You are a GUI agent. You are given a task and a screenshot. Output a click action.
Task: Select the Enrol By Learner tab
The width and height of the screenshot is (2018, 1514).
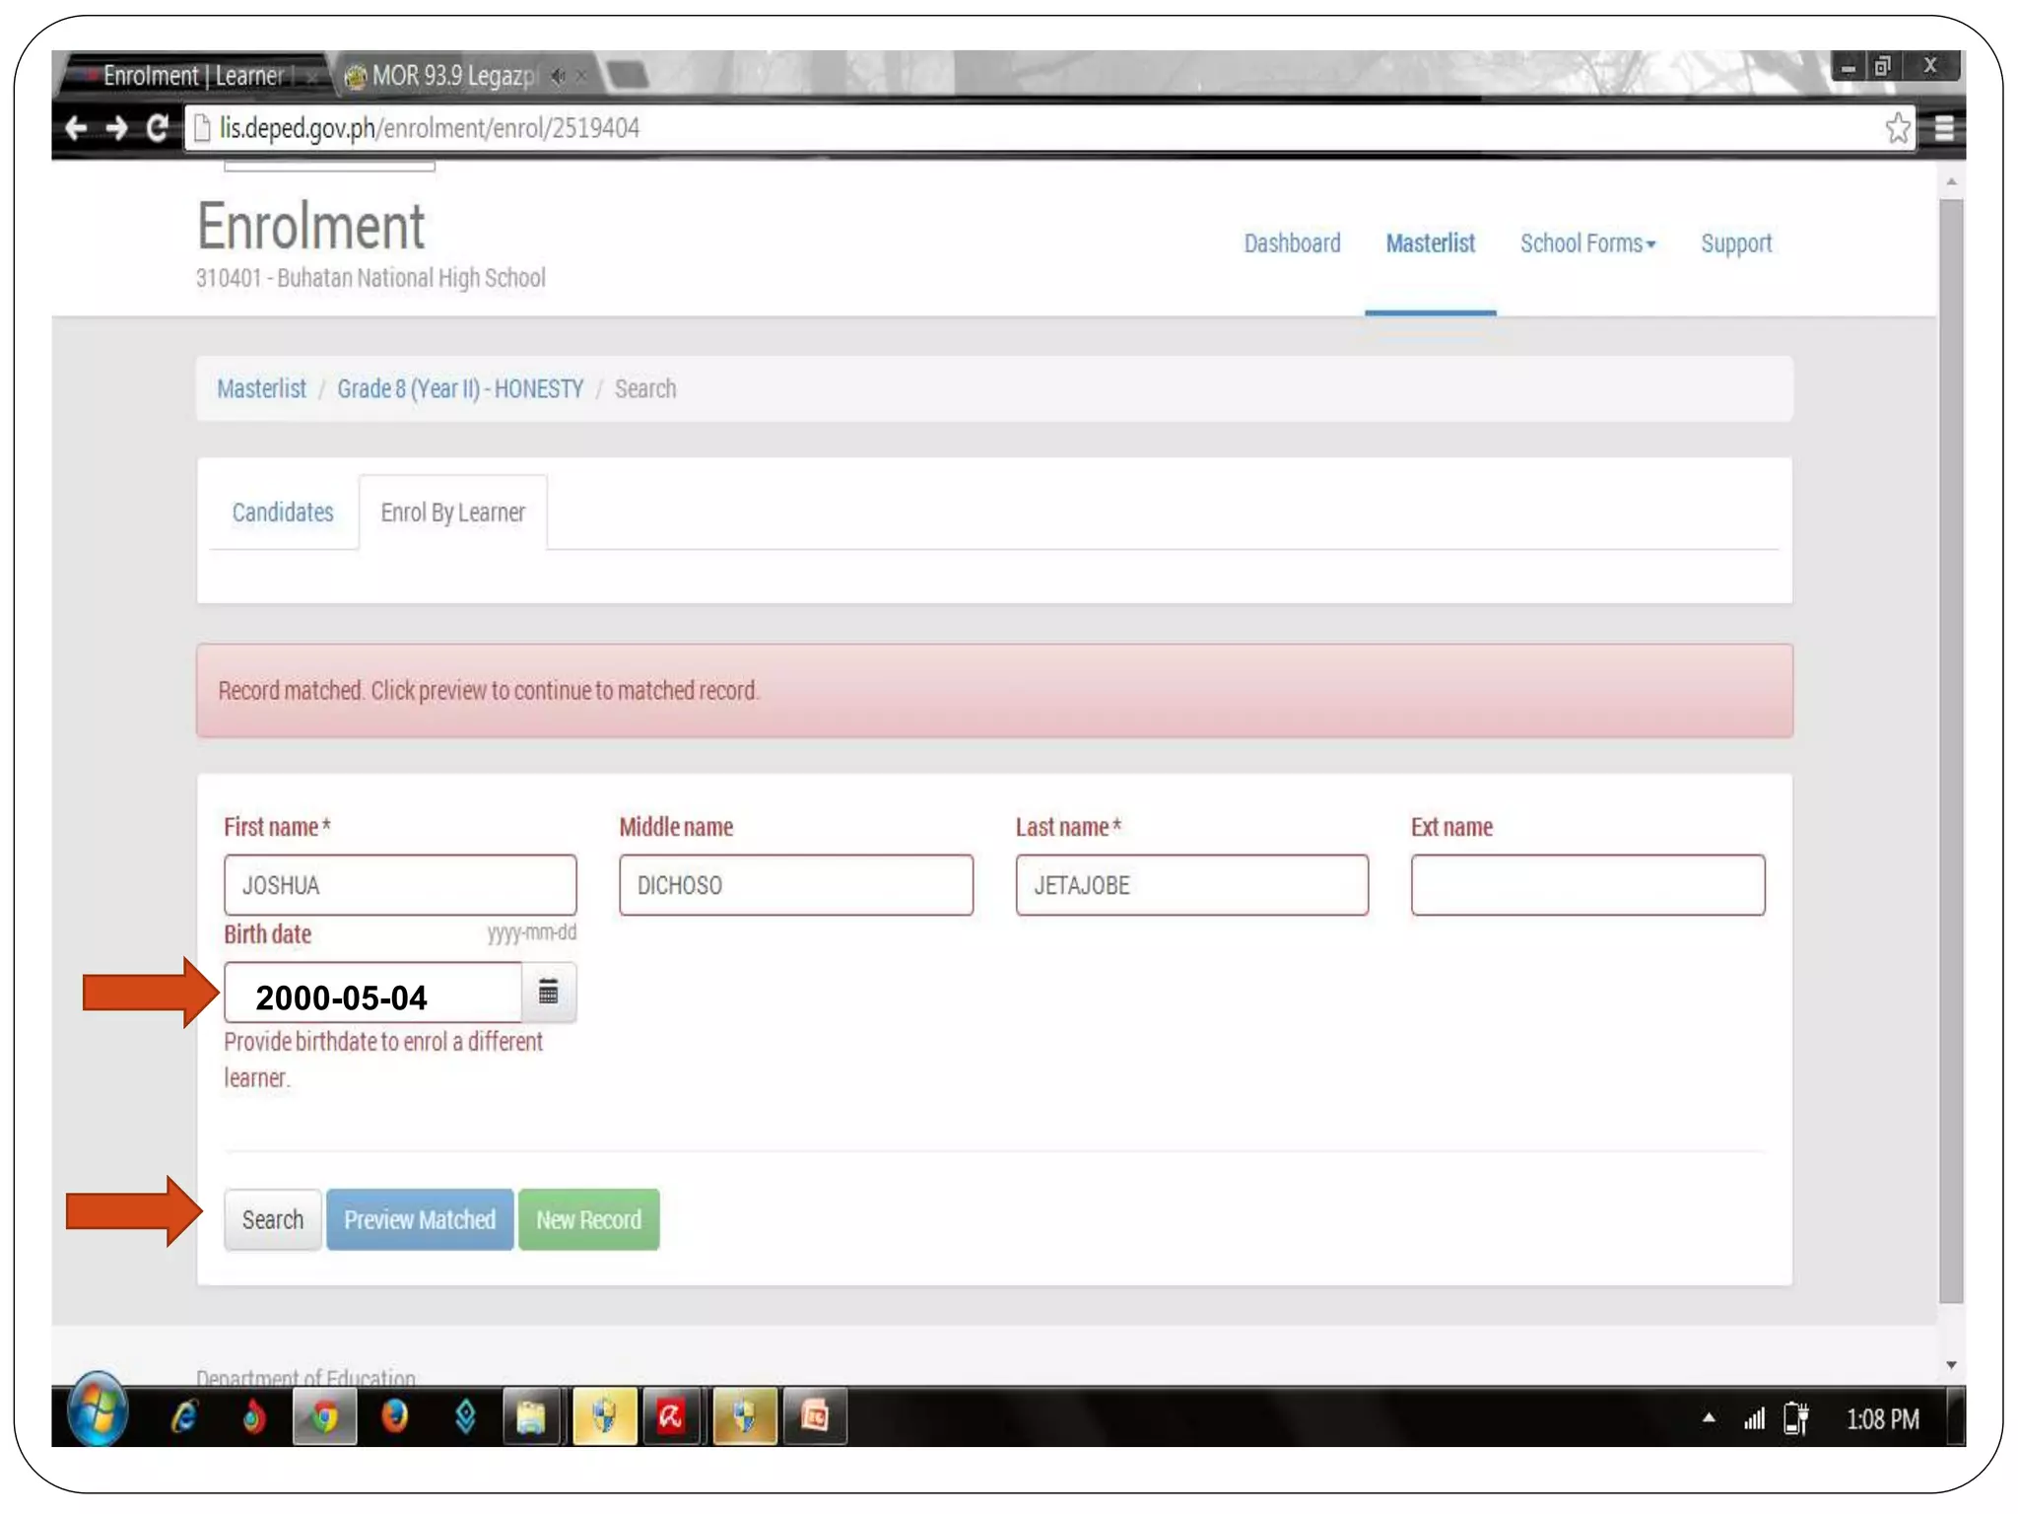click(452, 513)
